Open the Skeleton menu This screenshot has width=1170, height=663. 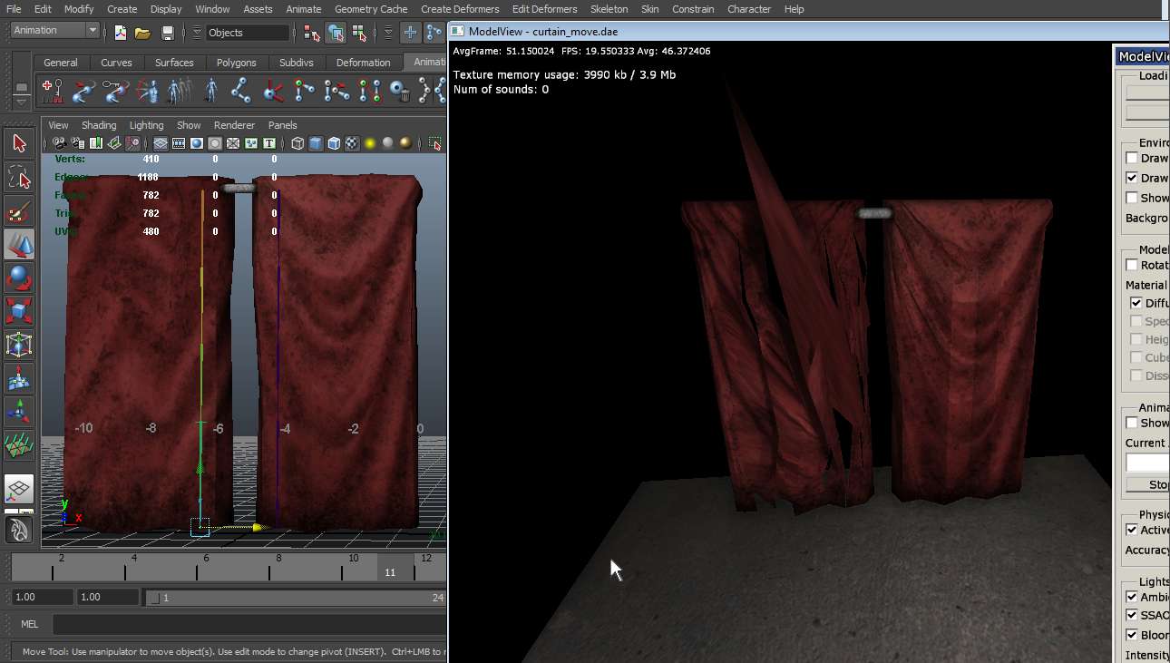[609, 9]
